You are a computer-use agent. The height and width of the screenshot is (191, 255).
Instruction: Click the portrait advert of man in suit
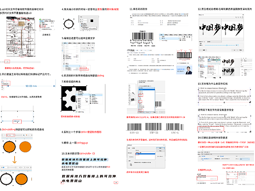[x=184, y=70]
